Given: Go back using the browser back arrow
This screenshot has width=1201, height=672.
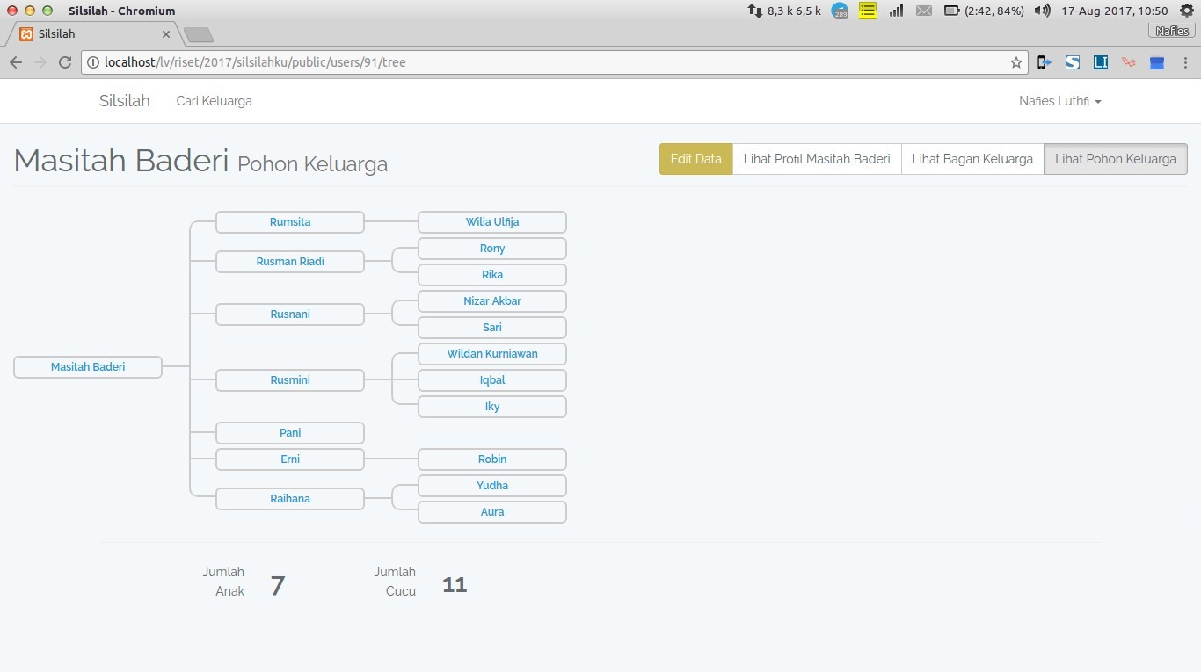Looking at the screenshot, I should pos(16,62).
